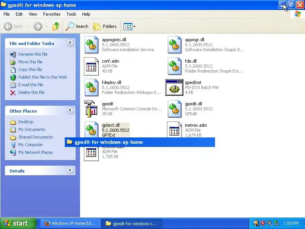Image resolution: width=305 pixels, height=229 pixels.
Task: Open the Help menu
Action: pyautogui.click(x=86, y=14)
